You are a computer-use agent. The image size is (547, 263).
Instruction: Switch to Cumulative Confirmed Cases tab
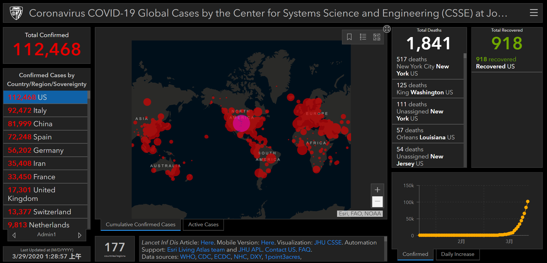click(141, 225)
